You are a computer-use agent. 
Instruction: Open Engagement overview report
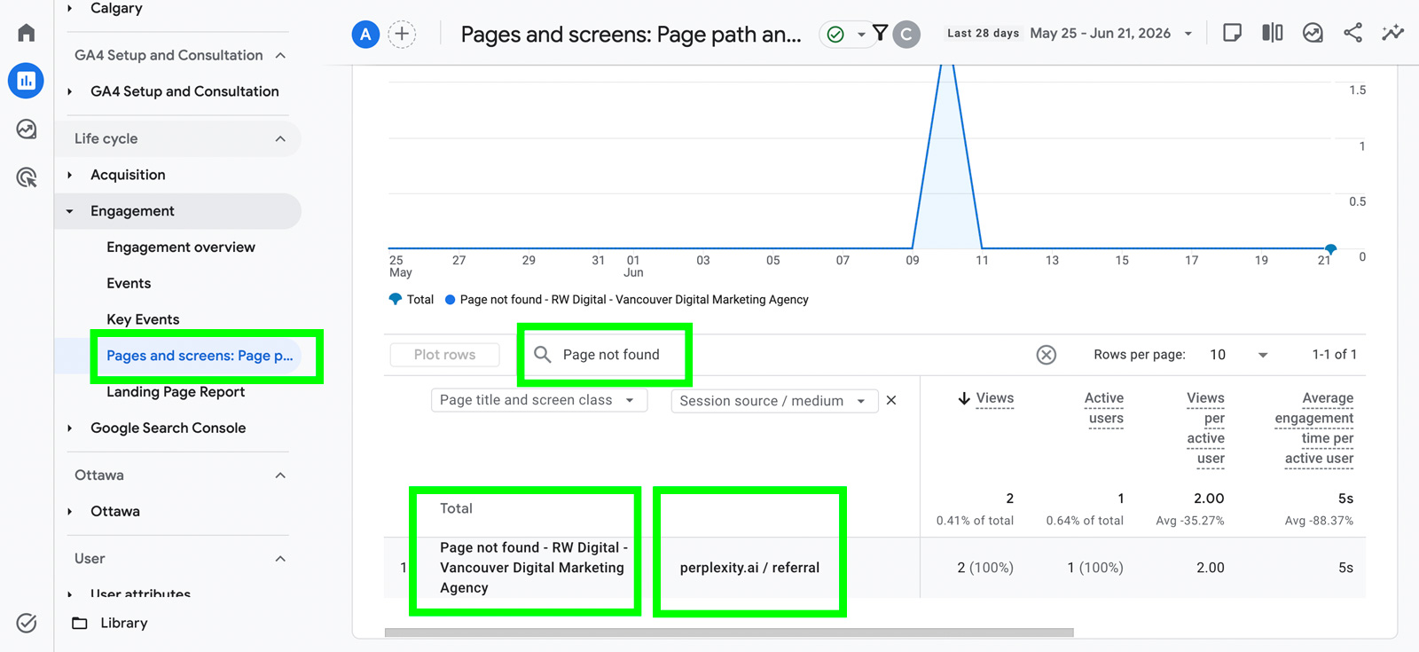click(x=181, y=247)
